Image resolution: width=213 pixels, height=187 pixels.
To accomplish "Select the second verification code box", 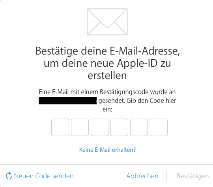I will pyautogui.click(x=80, y=127).
